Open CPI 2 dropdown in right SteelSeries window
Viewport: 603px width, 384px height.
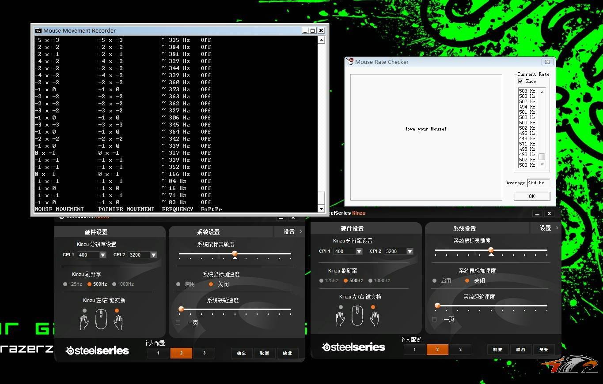pyautogui.click(x=410, y=251)
